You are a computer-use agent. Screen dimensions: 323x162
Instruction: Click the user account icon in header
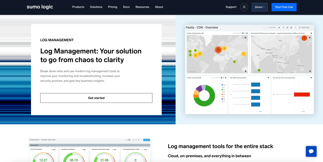244,7
